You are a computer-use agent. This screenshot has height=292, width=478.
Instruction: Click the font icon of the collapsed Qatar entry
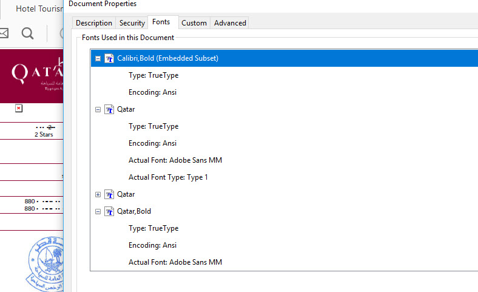click(x=109, y=194)
